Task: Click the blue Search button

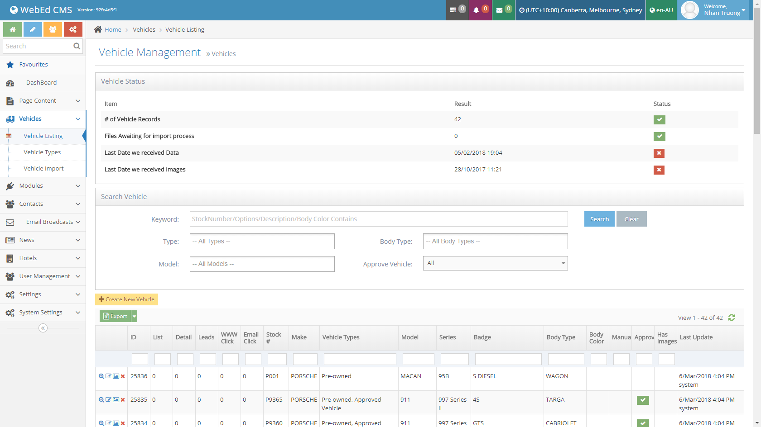Action: coord(599,219)
